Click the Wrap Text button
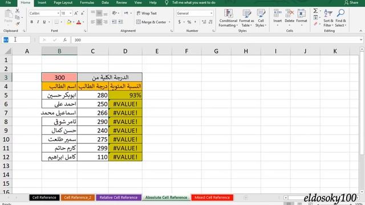This screenshot has width=365, height=205. click(147, 13)
